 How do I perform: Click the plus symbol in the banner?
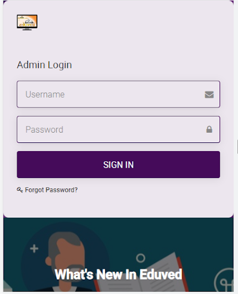(34, 249)
